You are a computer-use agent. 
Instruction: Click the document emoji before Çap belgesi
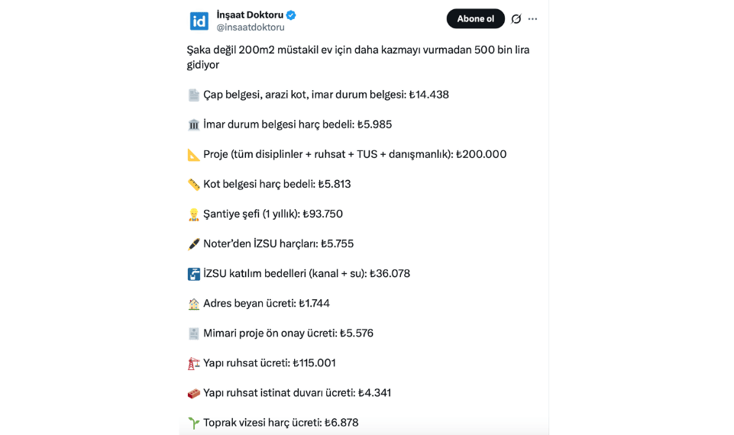pos(194,95)
